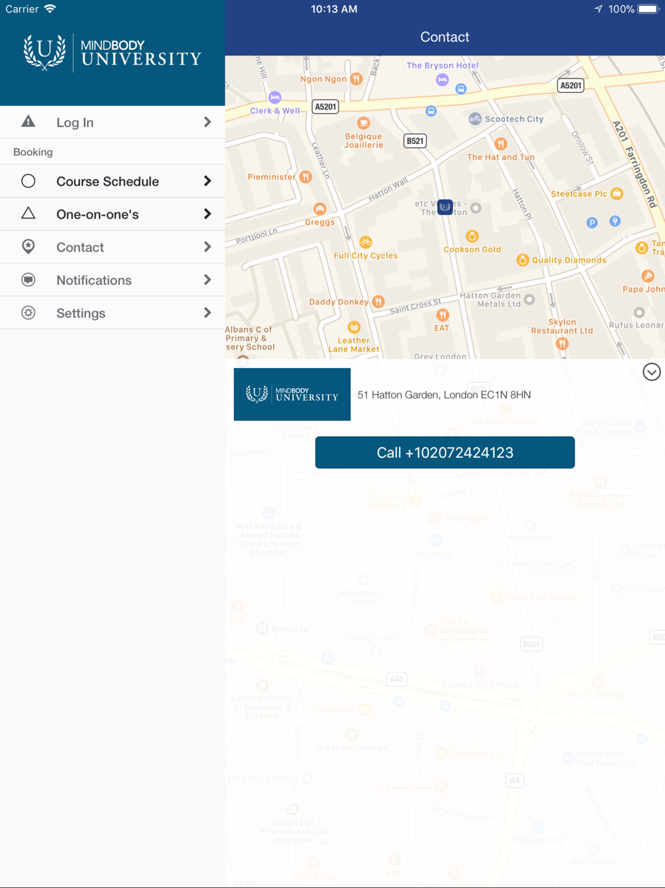This screenshot has width=665, height=888.
Task: Open Course Schedule row chevron
Action: click(207, 181)
